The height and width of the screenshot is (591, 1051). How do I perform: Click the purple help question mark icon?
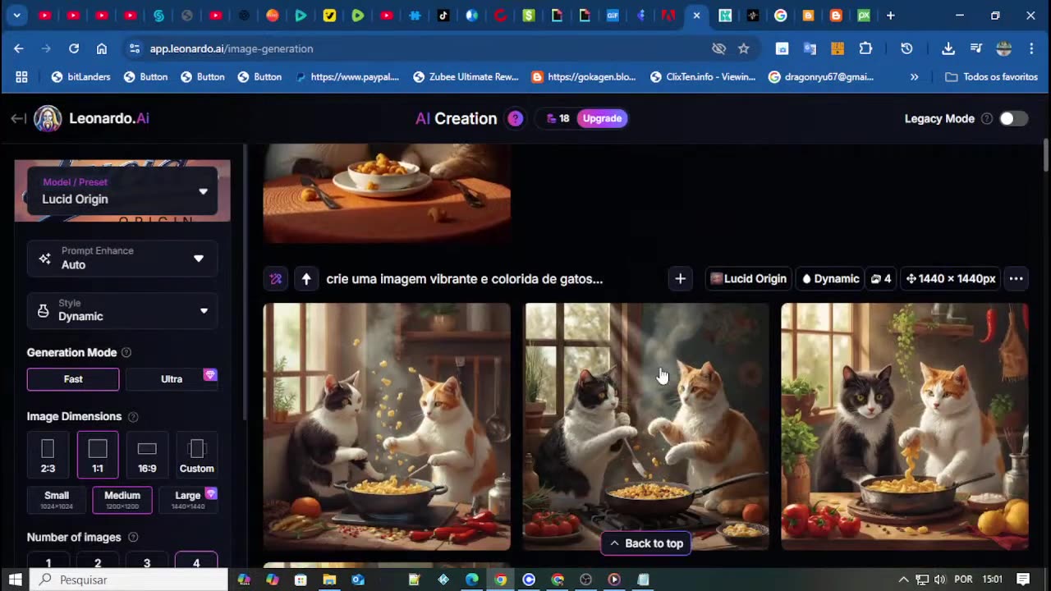coord(515,118)
